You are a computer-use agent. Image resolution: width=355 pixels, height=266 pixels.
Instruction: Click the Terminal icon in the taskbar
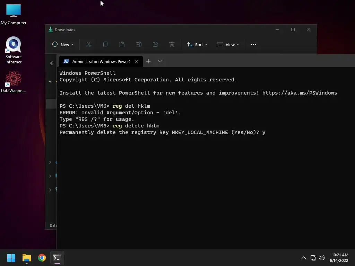pos(57,258)
